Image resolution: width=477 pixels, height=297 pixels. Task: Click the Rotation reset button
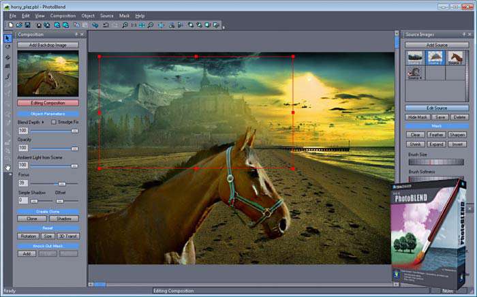tap(29, 236)
